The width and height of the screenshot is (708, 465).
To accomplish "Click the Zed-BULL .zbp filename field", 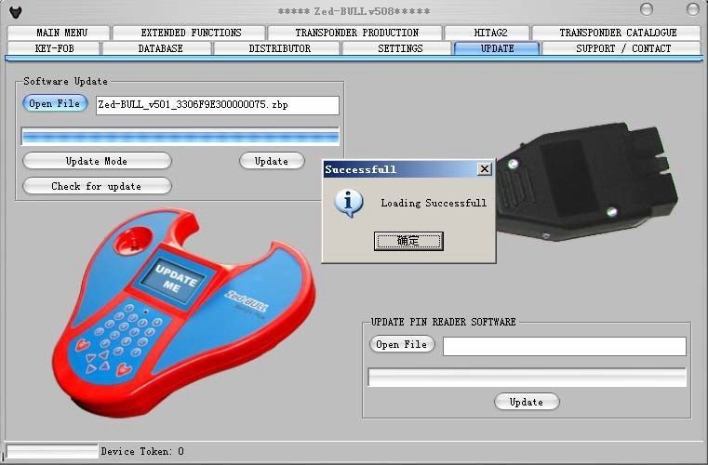I will point(217,105).
